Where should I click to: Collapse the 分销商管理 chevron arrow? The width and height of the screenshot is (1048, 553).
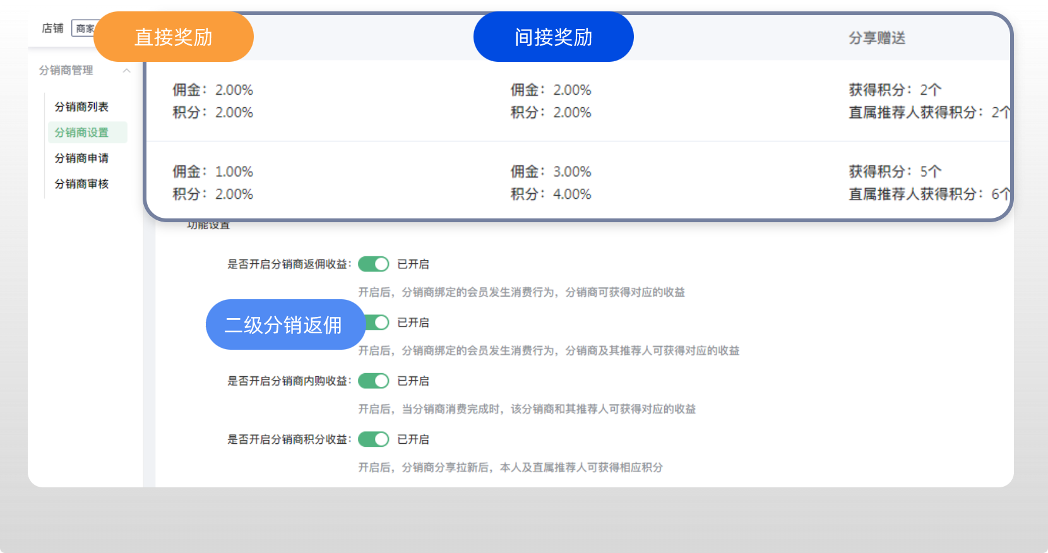pos(127,71)
